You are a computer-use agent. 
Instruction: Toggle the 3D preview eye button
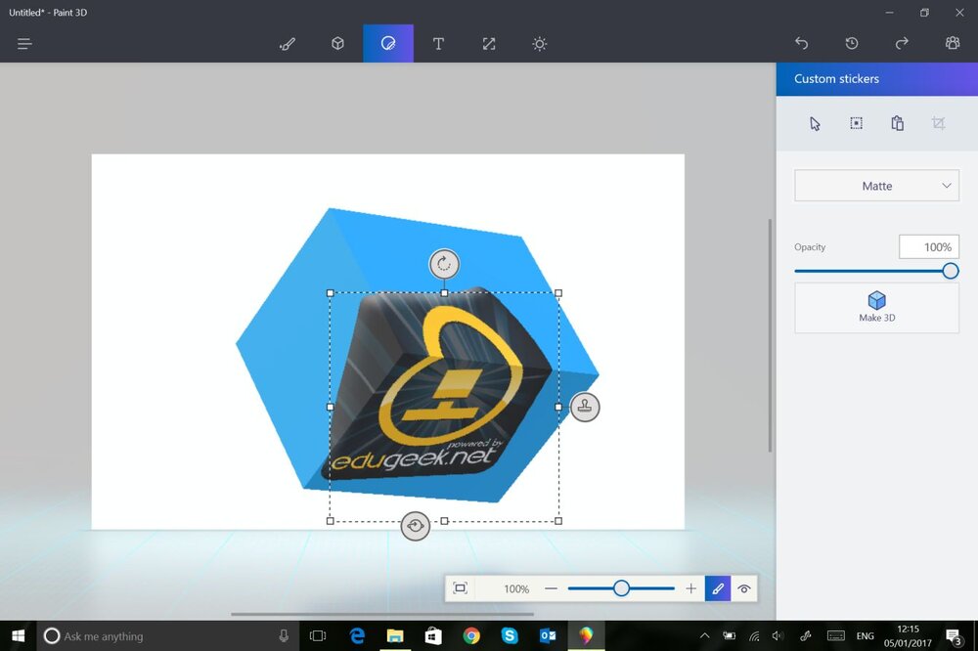click(x=744, y=588)
